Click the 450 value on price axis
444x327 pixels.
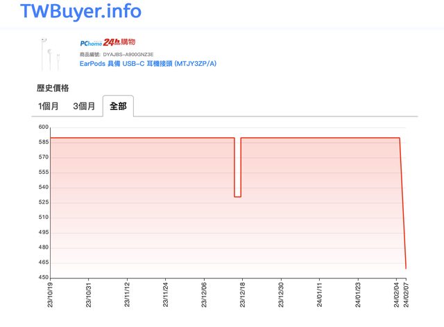(x=43, y=277)
